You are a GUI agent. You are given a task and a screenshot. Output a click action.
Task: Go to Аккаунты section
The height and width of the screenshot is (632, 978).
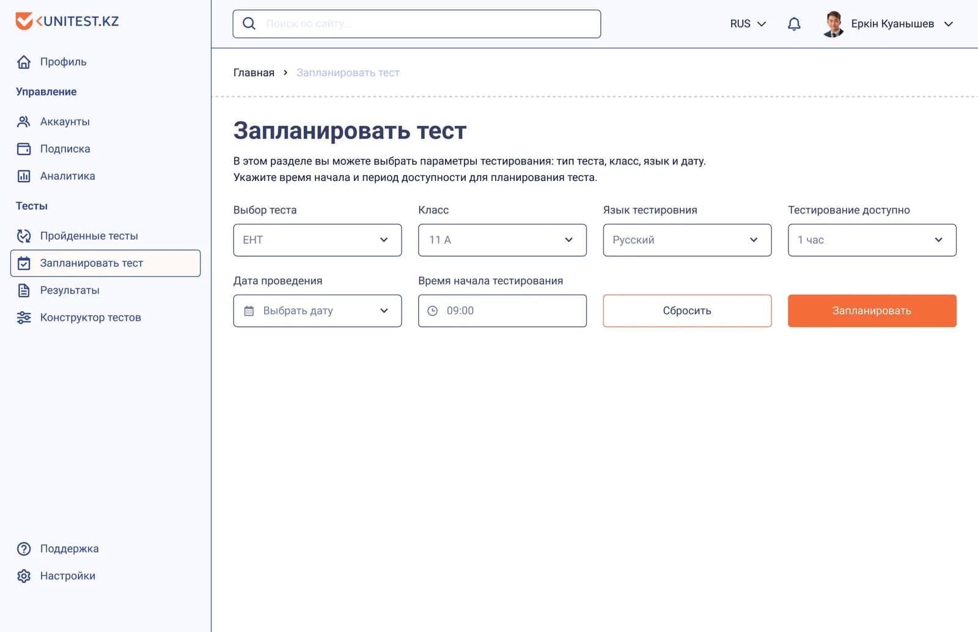(x=65, y=122)
